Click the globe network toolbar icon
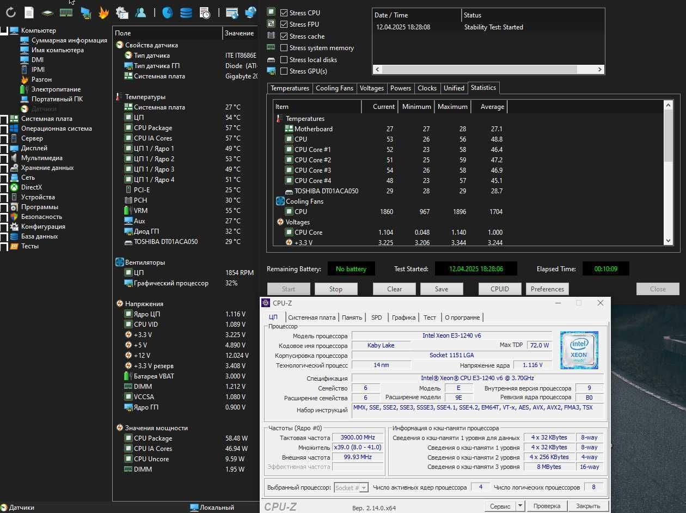The image size is (686, 513). click(x=250, y=12)
